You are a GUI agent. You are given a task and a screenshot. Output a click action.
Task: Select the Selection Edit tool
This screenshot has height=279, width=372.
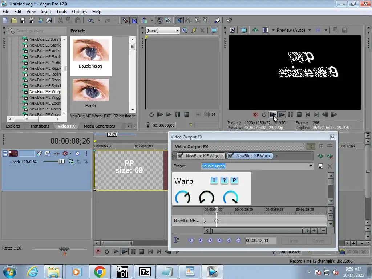tap(197, 21)
